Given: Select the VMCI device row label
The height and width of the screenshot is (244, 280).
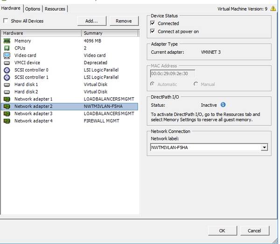Looking at the screenshot, I should click(27, 63).
